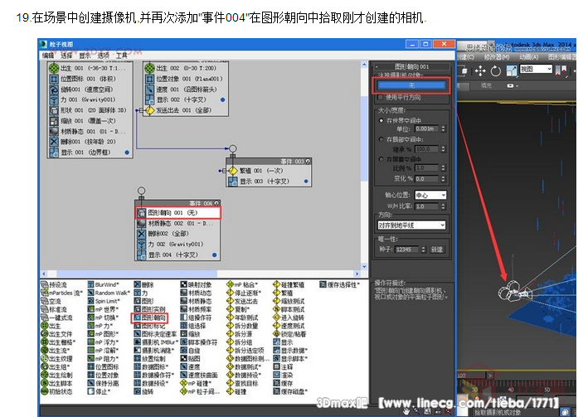Open the 编辑 menu in Particle View
This screenshot has width=583, height=417.
[48, 56]
